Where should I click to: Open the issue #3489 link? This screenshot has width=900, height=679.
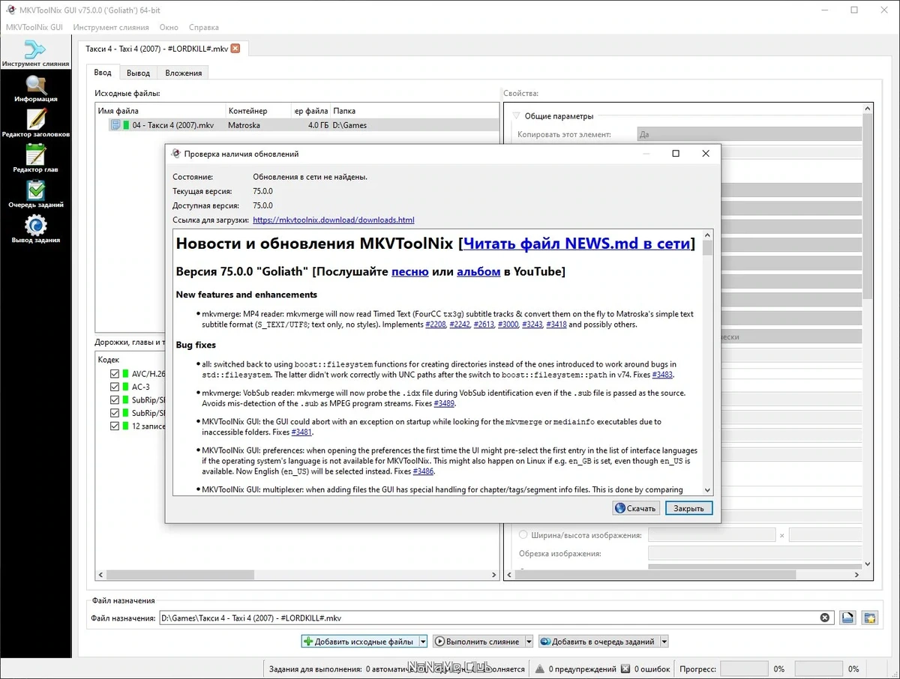pos(444,403)
